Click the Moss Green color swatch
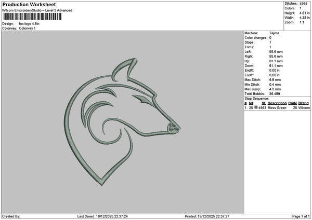Image resolution: width=312 pixels, height=220 pixels. [x=256, y=107]
